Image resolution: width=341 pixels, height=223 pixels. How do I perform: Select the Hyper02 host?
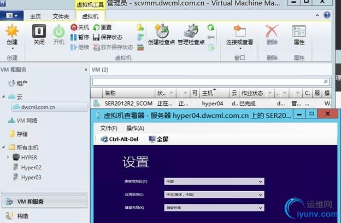point(27,168)
